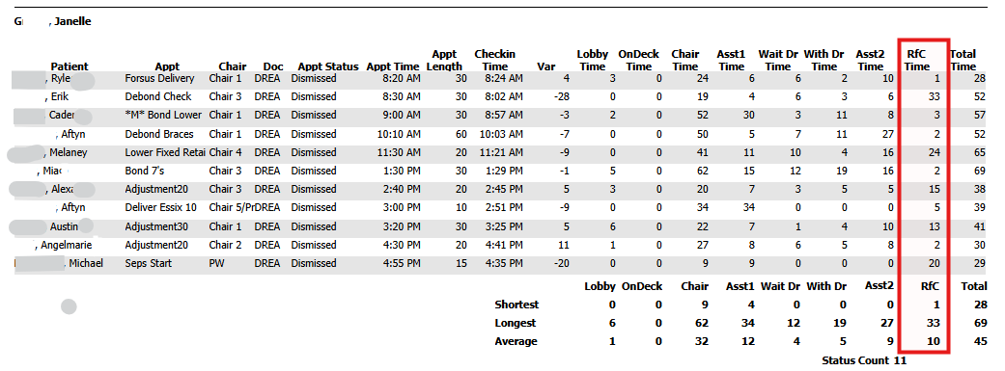Select the Checkin Time column header
Screen dimensions: 1005x371
pos(495,60)
